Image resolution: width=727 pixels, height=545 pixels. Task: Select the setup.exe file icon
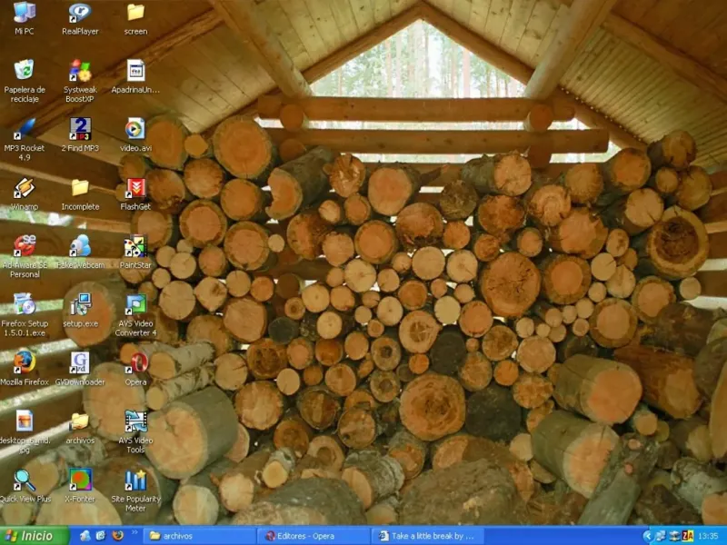coord(80,311)
